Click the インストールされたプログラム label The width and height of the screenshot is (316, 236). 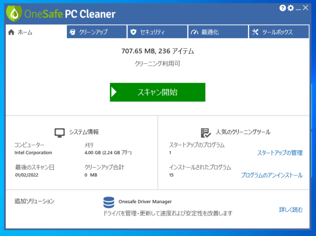[200, 167]
